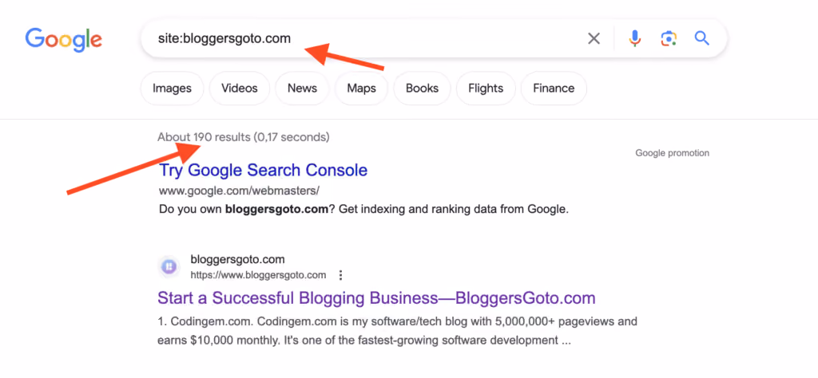Select the Flights filter chip
Screen dimensions: 818x378
pos(486,89)
